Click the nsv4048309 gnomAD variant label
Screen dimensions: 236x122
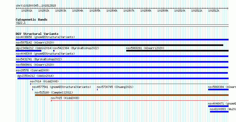[x=45, y=54]
